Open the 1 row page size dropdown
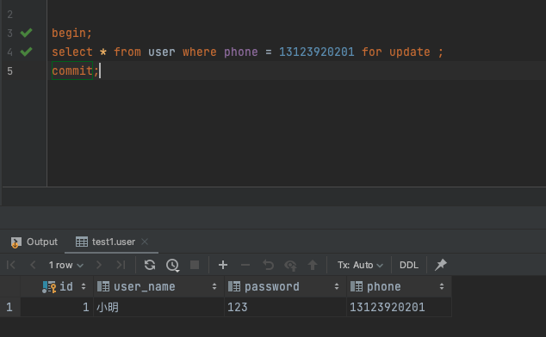 click(x=65, y=265)
